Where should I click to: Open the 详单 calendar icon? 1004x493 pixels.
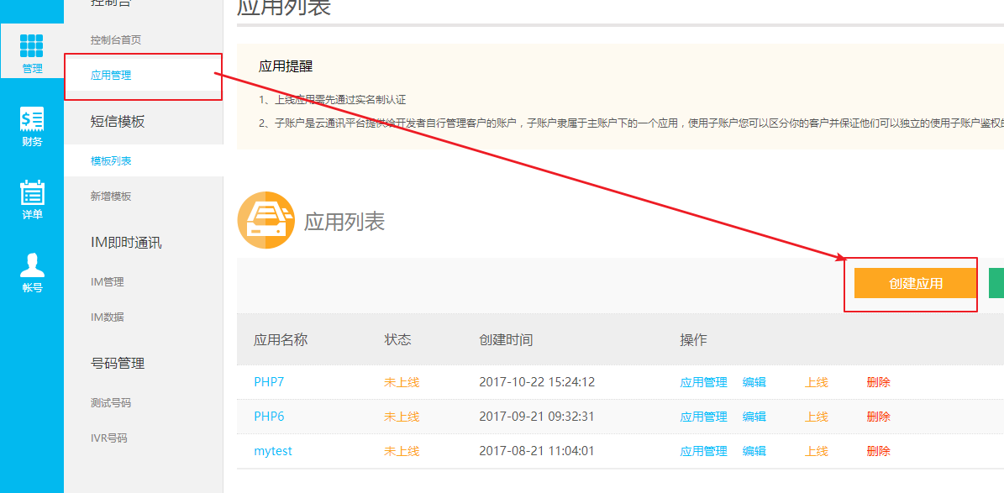(x=32, y=192)
